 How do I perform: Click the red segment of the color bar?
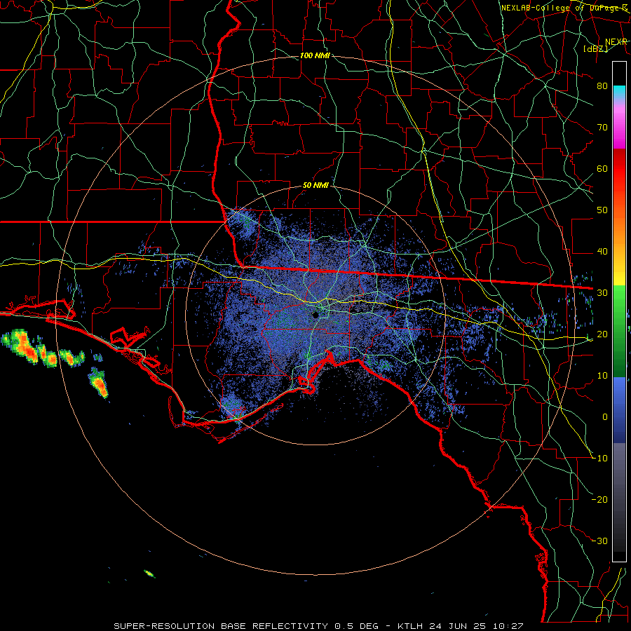pos(619,169)
